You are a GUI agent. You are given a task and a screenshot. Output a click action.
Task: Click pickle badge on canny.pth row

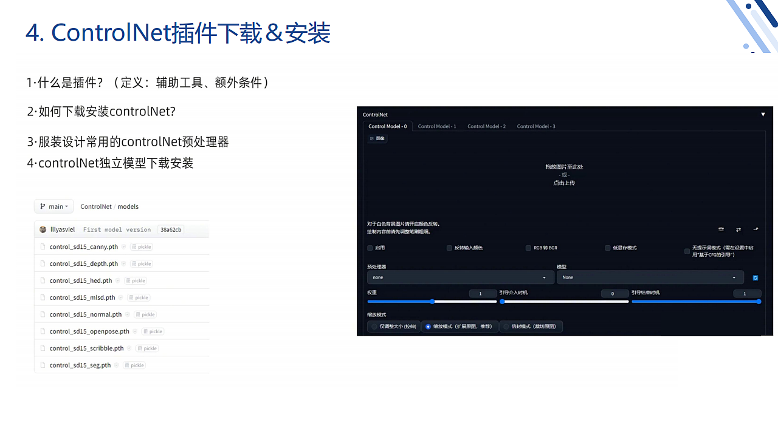[142, 247]
